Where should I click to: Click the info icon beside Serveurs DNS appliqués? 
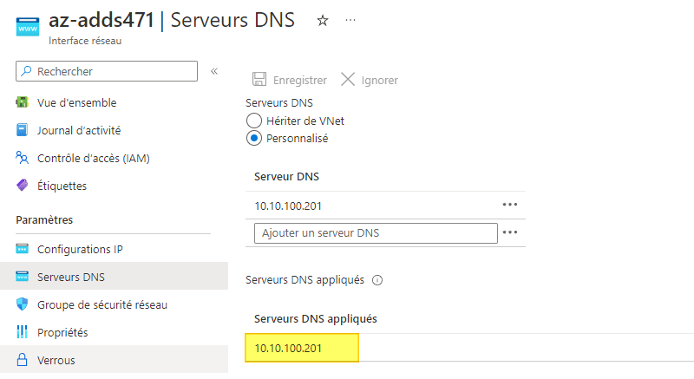click(x=377, y=280)
